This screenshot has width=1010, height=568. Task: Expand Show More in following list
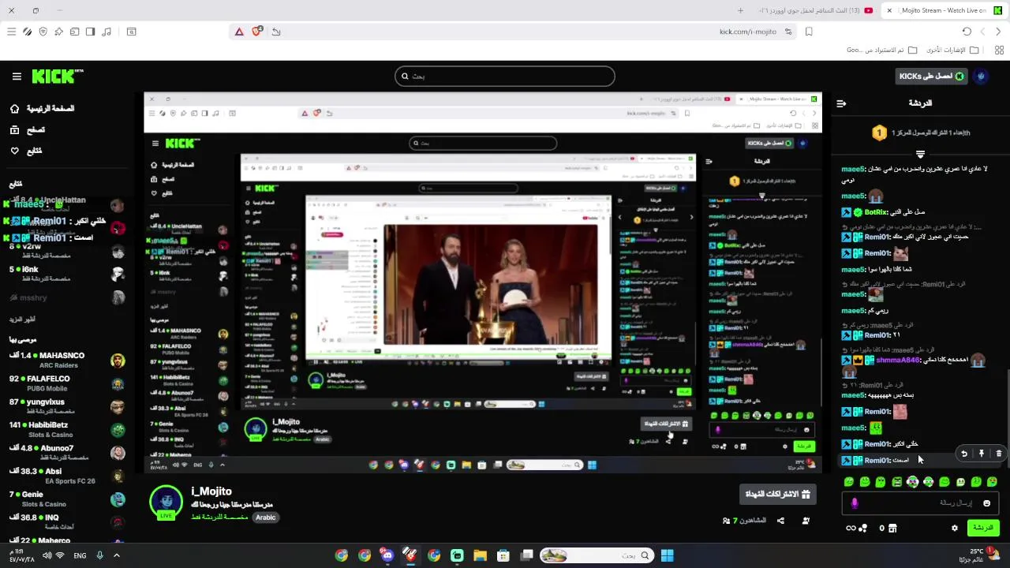tap(22, 319)
